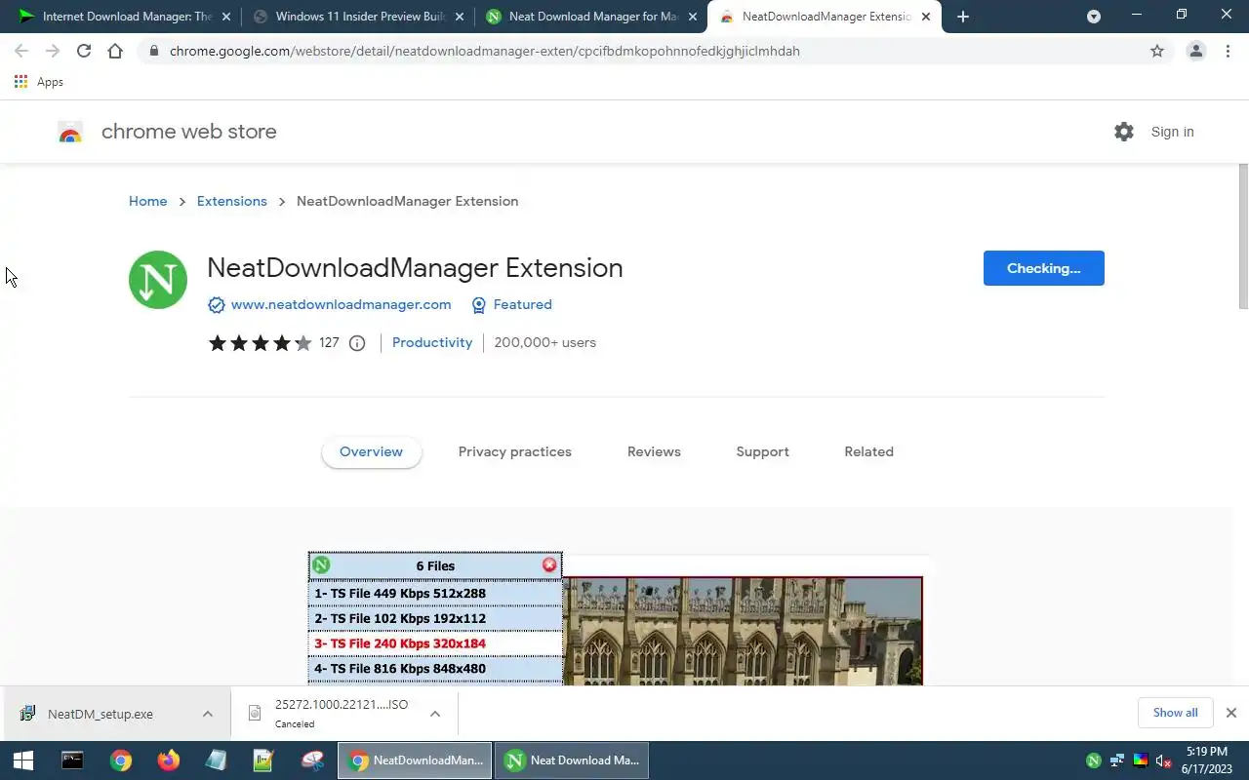Image resolution: width=1249 pixels, height=780 pixels.
Task: Close the 6 Files popup in preview
Action: (549, 565)
